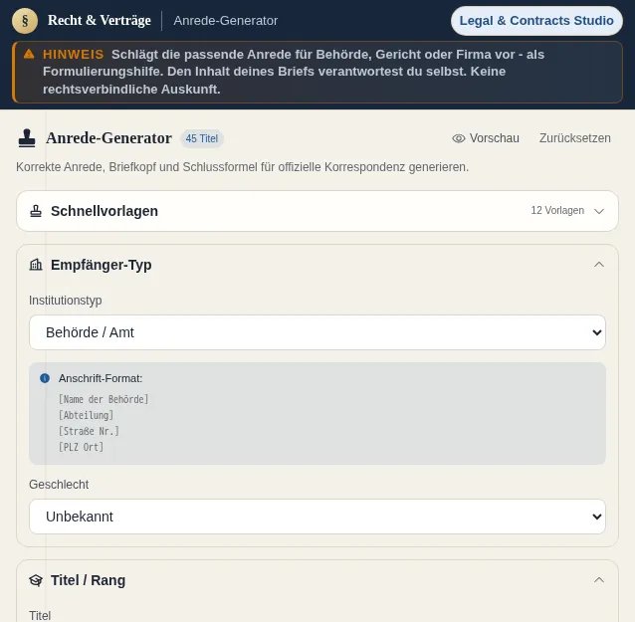Click the eye icon for Vorschau
The height and width of the screenshot is (622, 635).
pos(459,138)
